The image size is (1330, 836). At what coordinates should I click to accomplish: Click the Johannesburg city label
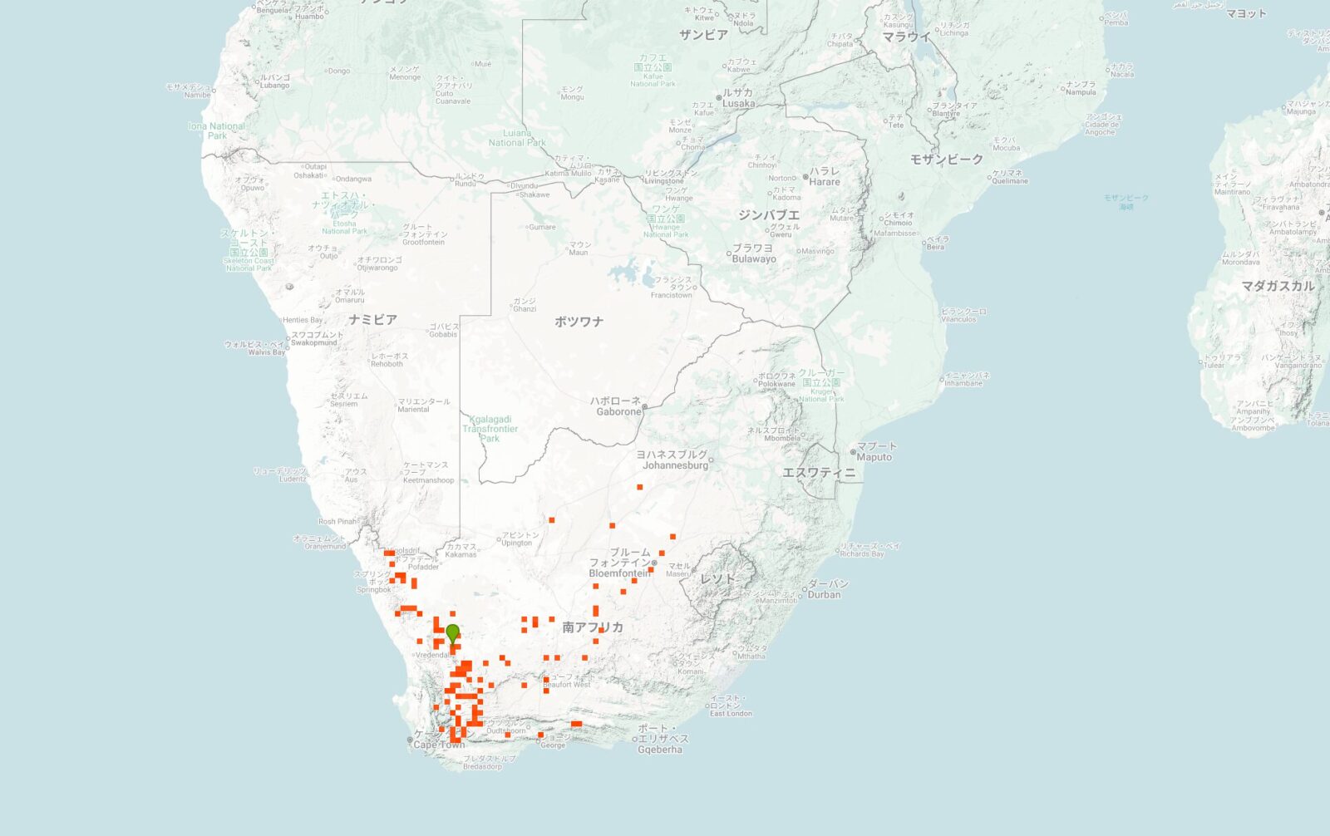[674, 460]
